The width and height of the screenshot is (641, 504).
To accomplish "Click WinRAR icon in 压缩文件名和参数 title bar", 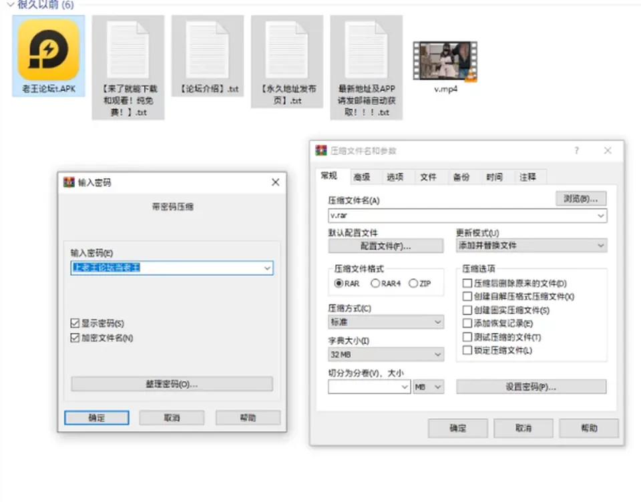I will point(321,150).
